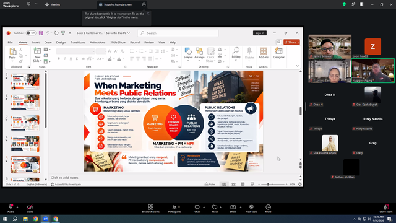Toggle the Zoom Video camera button
Screen dimensions: 396x223
(x=30, y=208)
